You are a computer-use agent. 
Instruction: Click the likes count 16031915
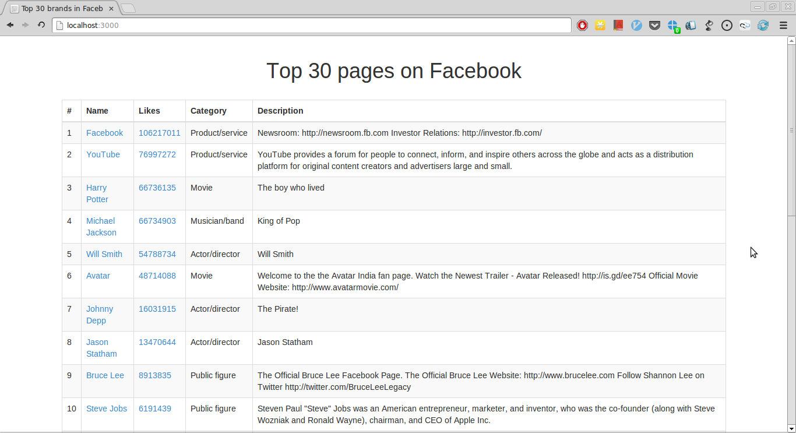[x=157, y=309]
